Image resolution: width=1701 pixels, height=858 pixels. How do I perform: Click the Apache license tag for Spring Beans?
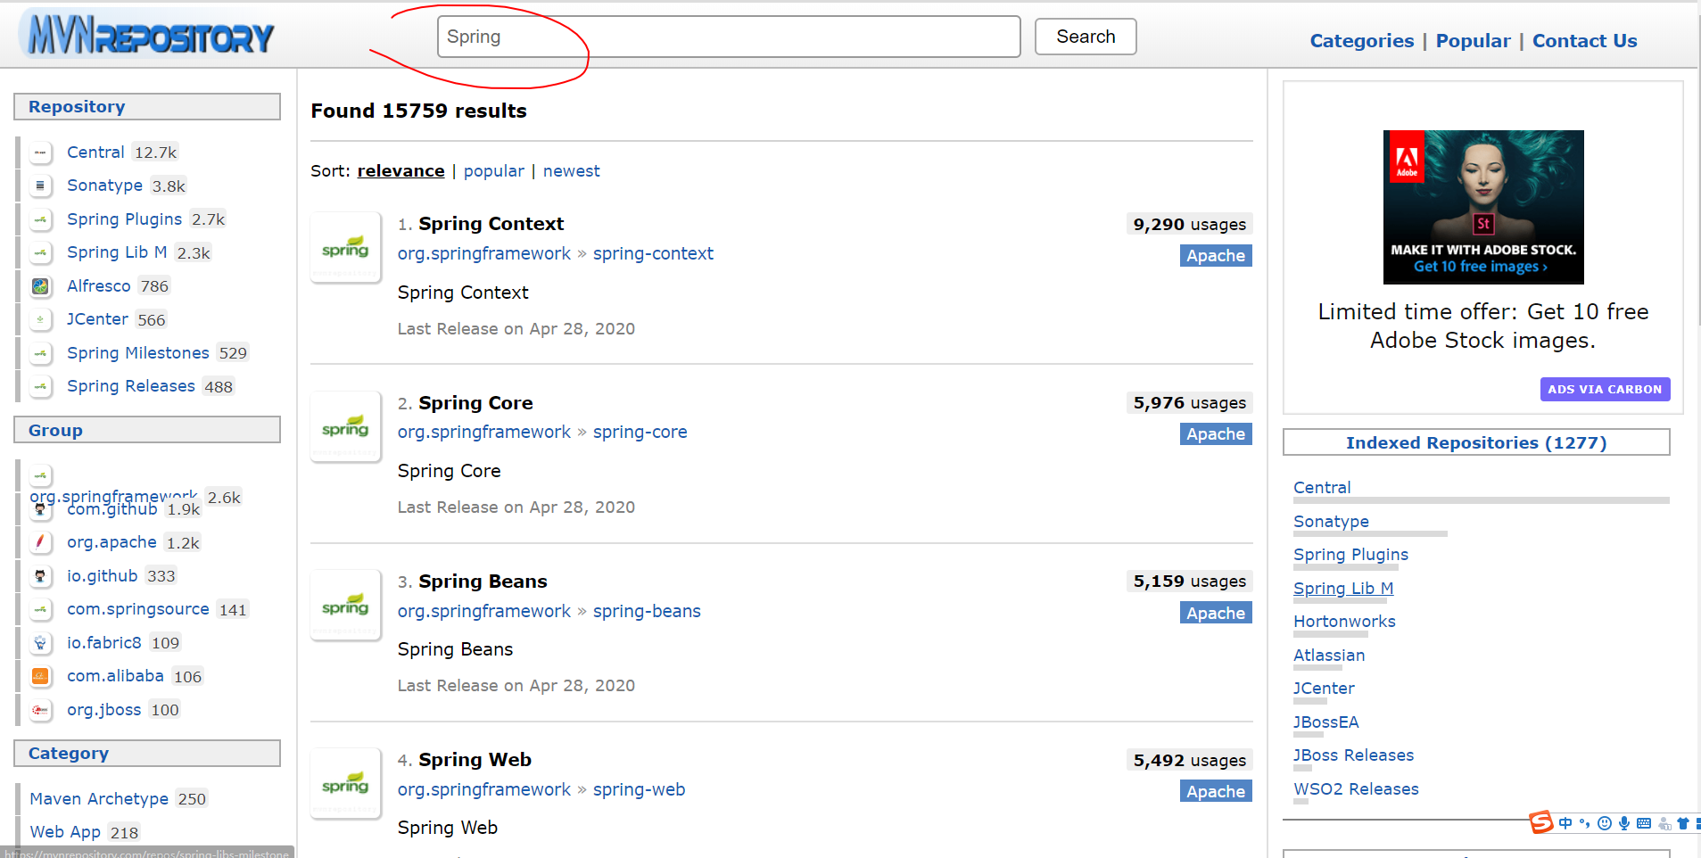[x=1216, y=614]
